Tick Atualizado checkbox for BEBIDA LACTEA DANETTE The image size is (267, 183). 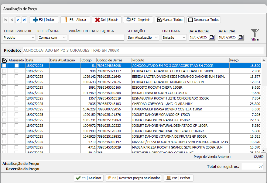click(x=16, y=71)
